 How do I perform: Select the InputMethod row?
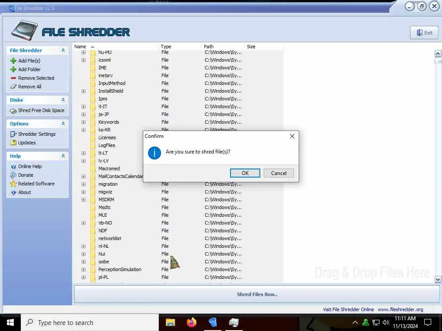pos(178,83)
